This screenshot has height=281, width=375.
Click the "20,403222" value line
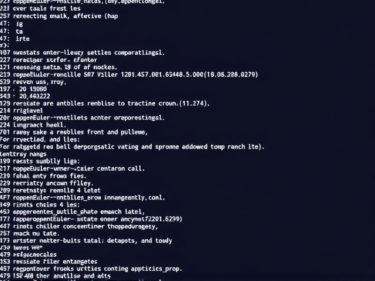point(34,96)
